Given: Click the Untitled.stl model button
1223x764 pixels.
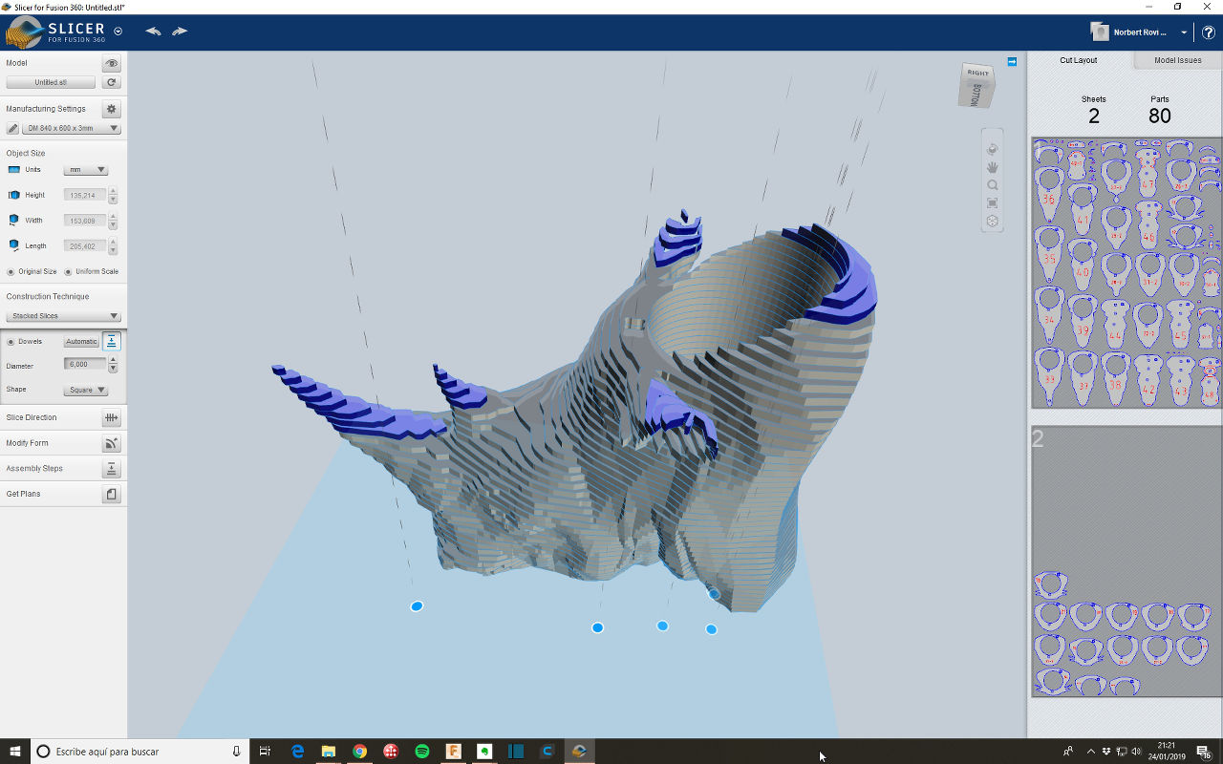Looking at the screenshot, I should coord(52,82).
